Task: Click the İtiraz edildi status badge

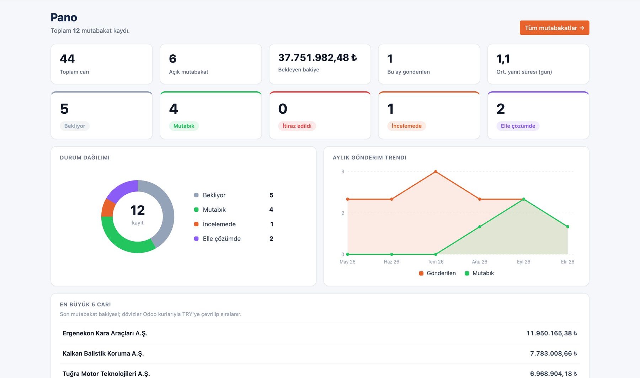Action: tap(297, 126)
